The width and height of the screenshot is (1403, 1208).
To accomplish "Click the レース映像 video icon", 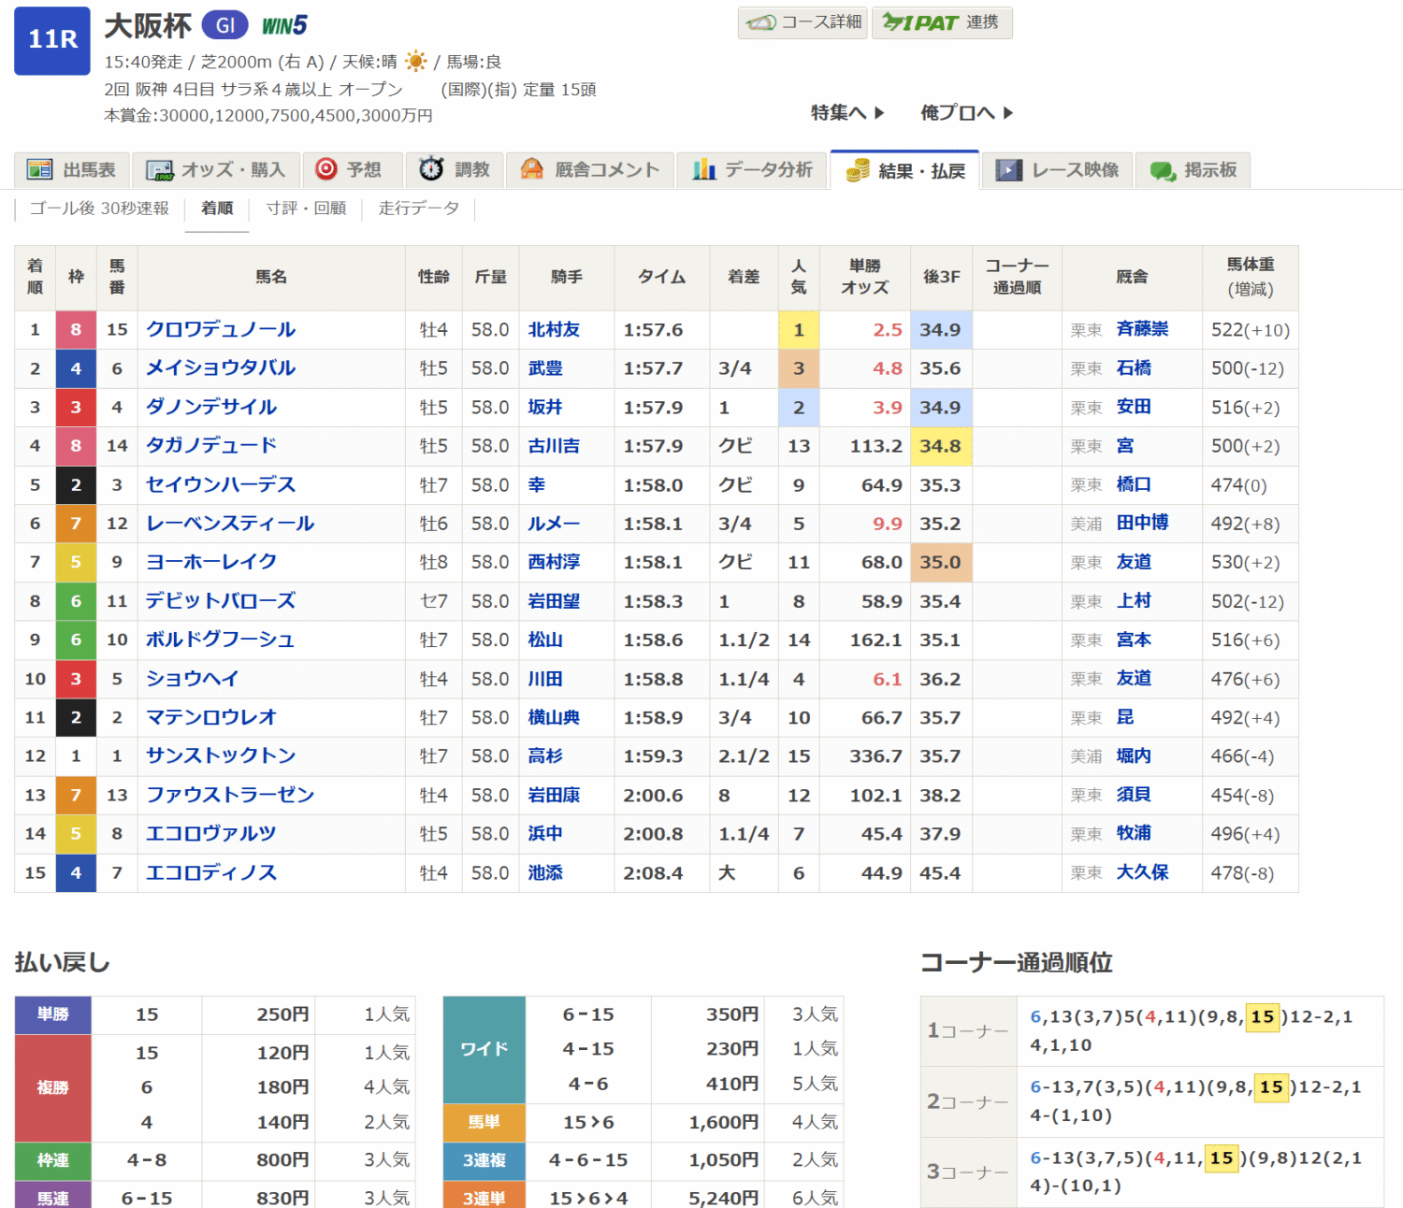I will 1008,170.
